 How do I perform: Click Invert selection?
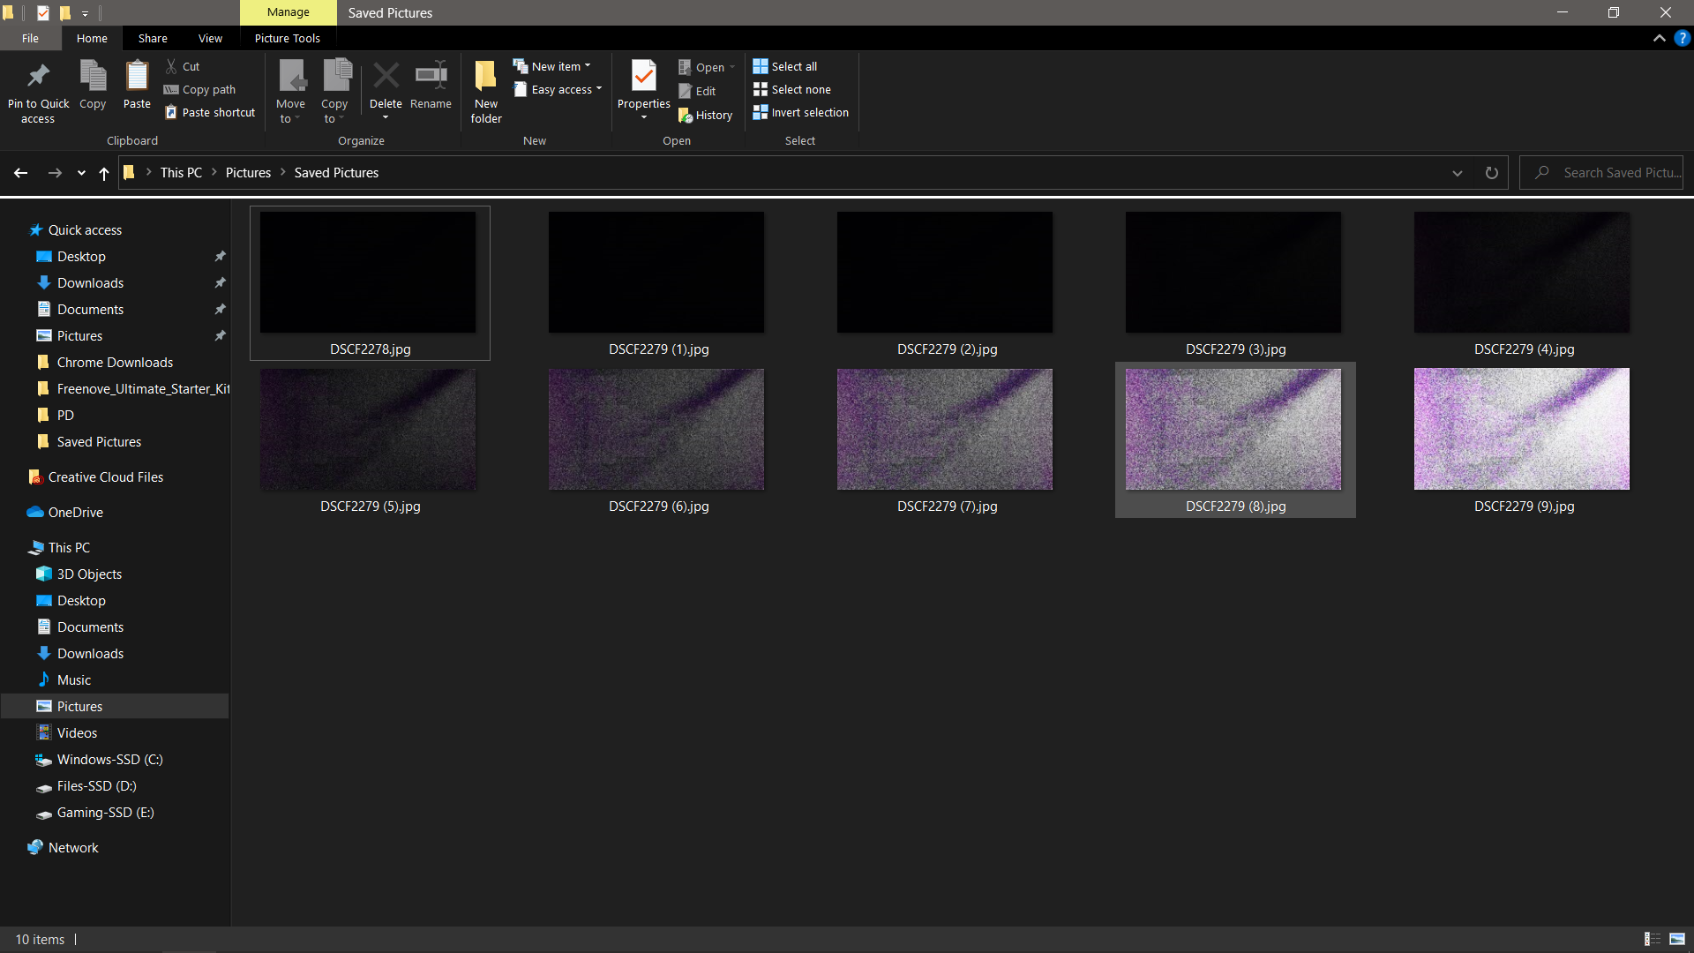click(x=800, y=112)
